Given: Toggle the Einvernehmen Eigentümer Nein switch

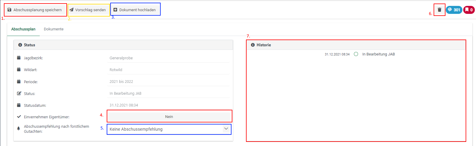Looking at the screenshot, I should pos(169,117).
